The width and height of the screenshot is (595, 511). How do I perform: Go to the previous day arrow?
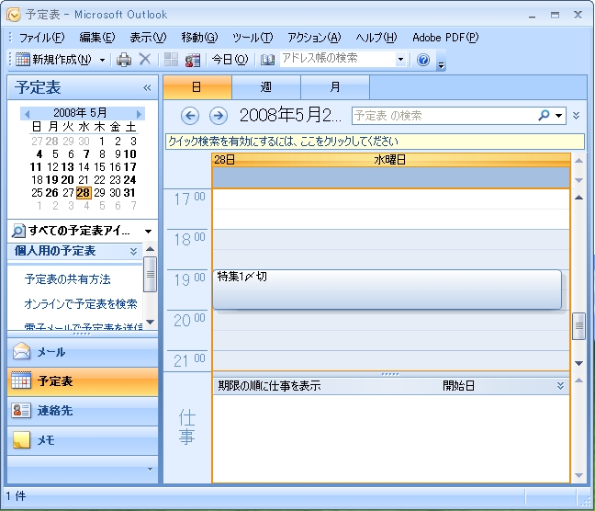coord(190,116)
